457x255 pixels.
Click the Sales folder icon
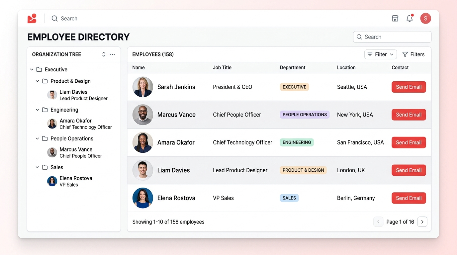tap(45, 167)
